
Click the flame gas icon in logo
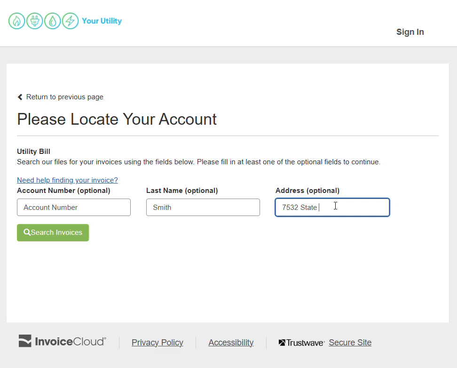coord(17,21)
